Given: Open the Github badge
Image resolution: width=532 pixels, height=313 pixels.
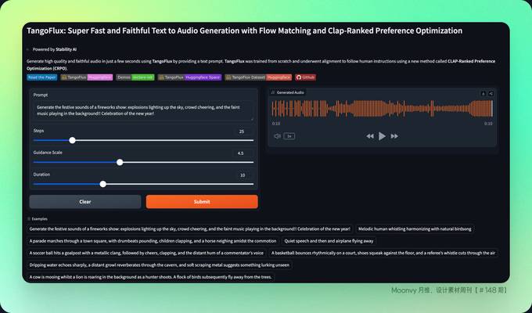Looking at the screenshot, I should 305,77.
